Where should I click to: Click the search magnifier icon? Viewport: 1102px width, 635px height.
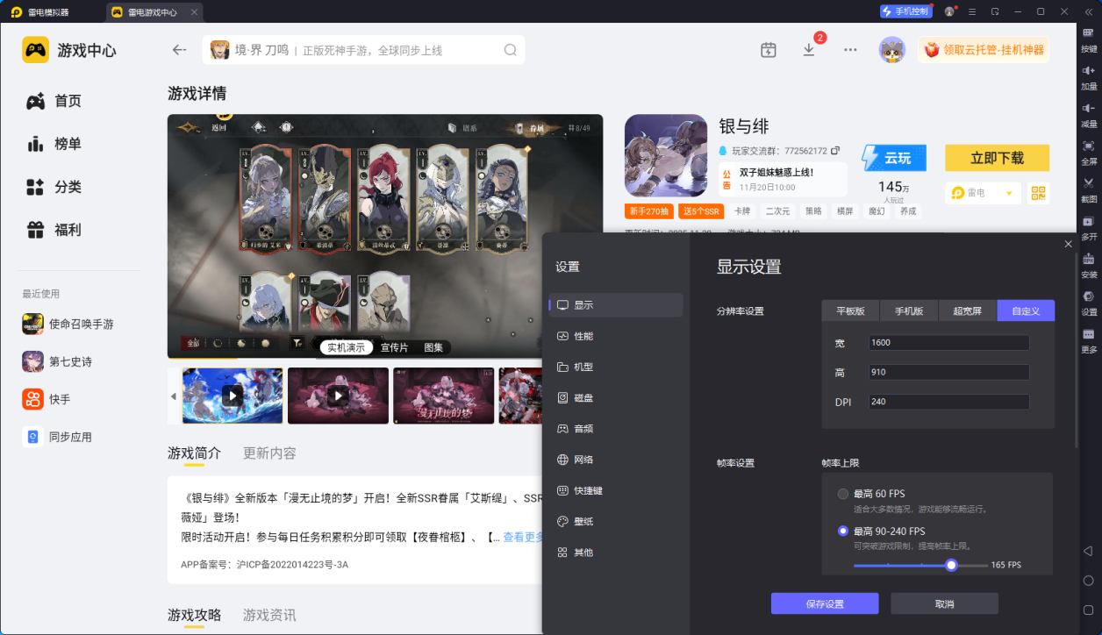coord(510,50)
